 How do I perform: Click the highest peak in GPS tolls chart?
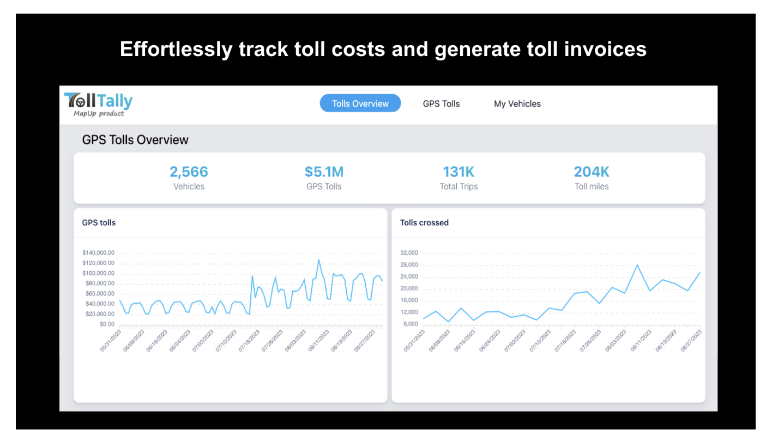tap(318, 260)
